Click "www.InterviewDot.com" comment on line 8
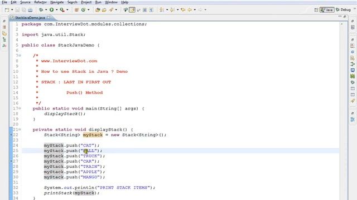Image resolution: width=357 pixels, height=200 pixels. [69, 61]
